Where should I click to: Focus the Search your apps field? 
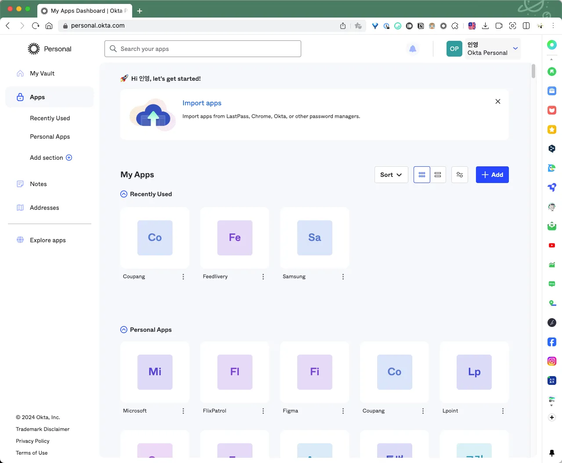(x=203, y=49)
